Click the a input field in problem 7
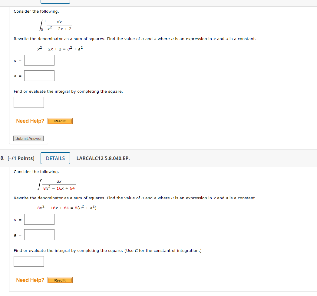Image resolution: width=317 pixels, height=296 pixels. tap(39, 76)
